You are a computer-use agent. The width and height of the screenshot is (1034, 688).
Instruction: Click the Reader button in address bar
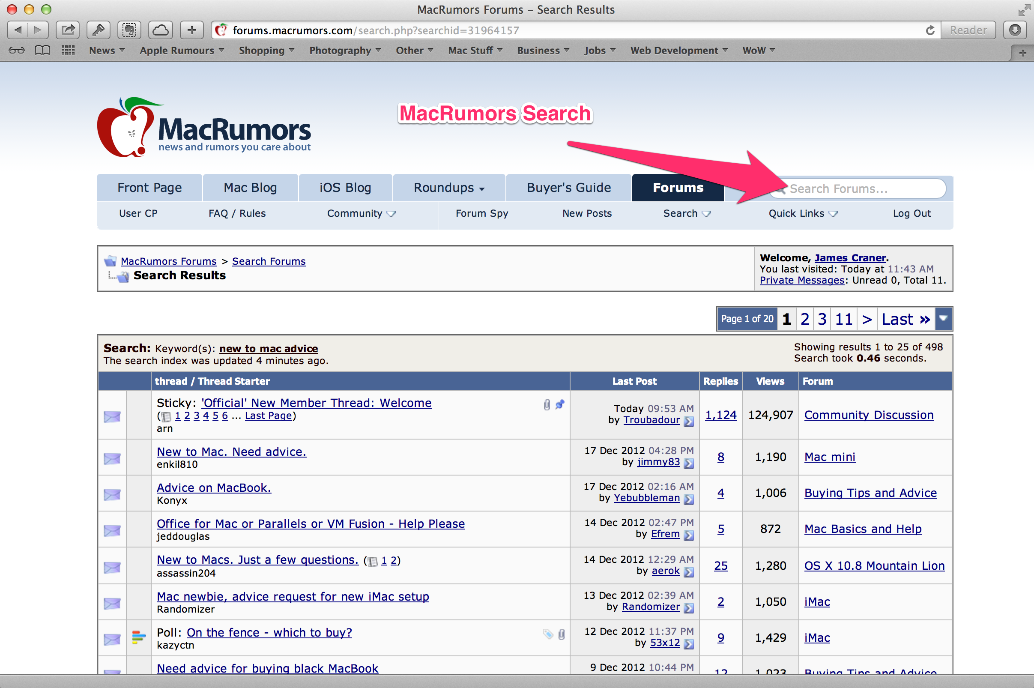968,30
